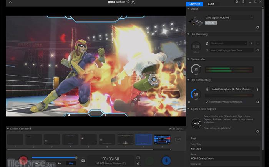Collapse the Elgato Sound Capture section
269x167 pixels.
click(188, 109)
